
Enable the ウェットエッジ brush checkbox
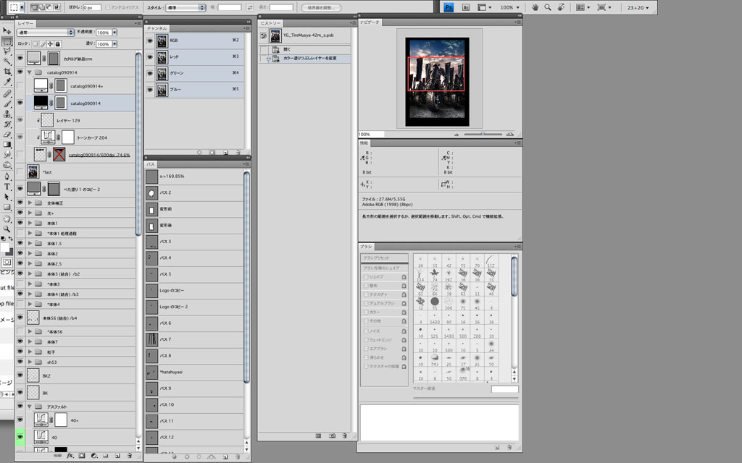(x=366, y=339)
